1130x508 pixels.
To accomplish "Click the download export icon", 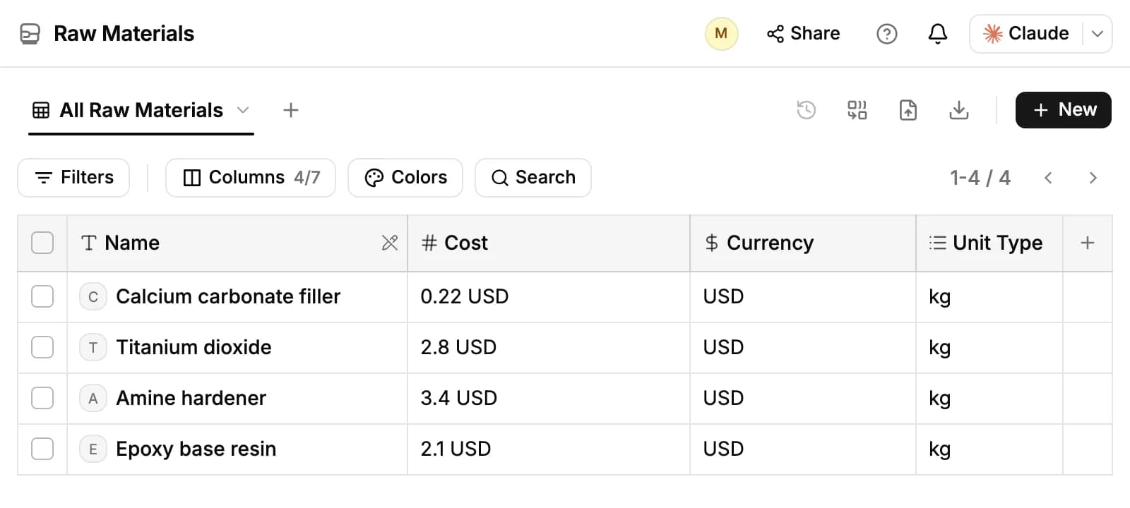I will (x=958, y=110).
